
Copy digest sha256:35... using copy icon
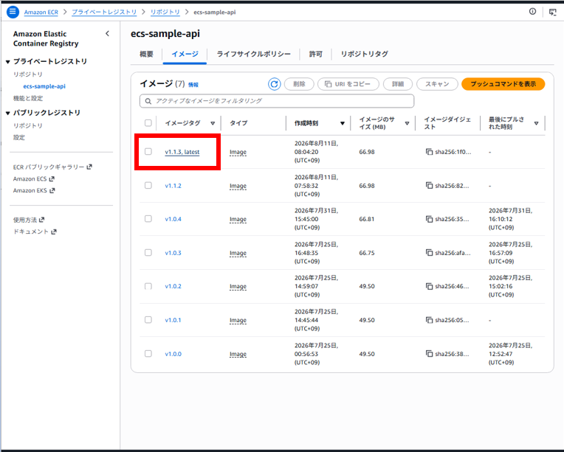tap(429, 219)
